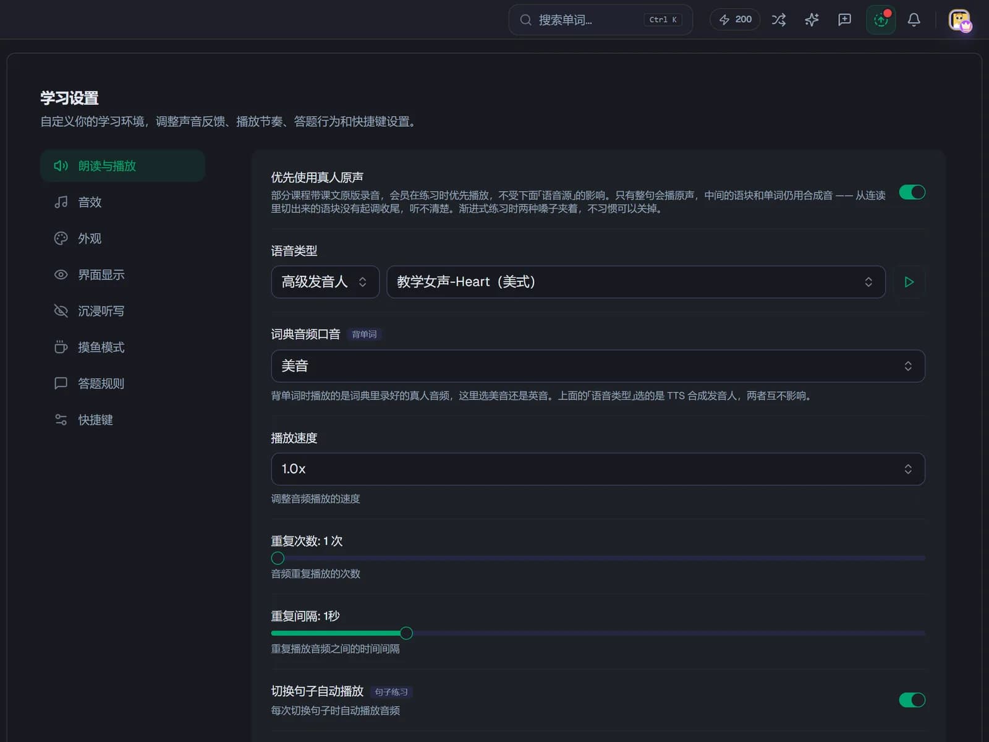989x742 pixels.
Task: Click the 调整音频播放的速度 hint text
Action: coord(316,498)
